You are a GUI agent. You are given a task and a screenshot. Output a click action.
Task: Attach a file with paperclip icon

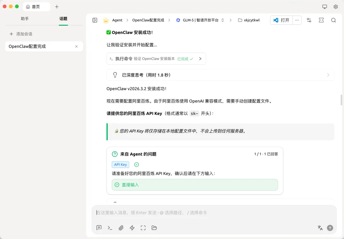(x=121, y=228)
